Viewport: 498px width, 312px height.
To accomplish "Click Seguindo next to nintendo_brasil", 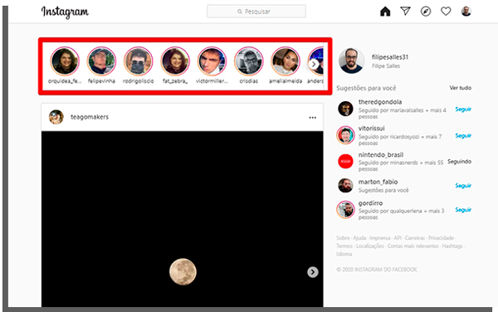I will [459, 162].
